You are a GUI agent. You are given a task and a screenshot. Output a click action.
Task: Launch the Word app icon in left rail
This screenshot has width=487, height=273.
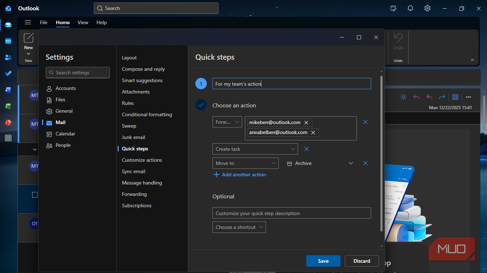pos(8,90)
